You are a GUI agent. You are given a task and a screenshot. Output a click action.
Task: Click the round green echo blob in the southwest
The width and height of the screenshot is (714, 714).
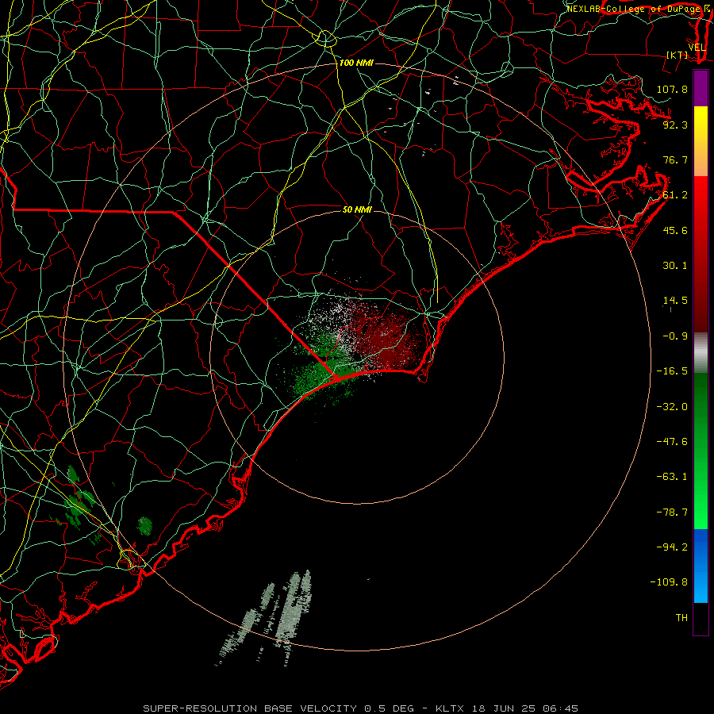click(145, 525)
